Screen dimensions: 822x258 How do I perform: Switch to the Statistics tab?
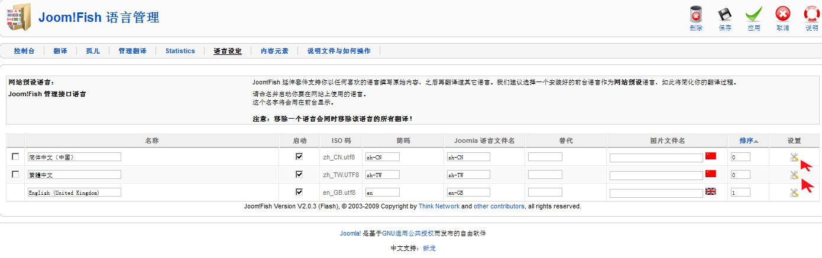(x=180, y=51)
